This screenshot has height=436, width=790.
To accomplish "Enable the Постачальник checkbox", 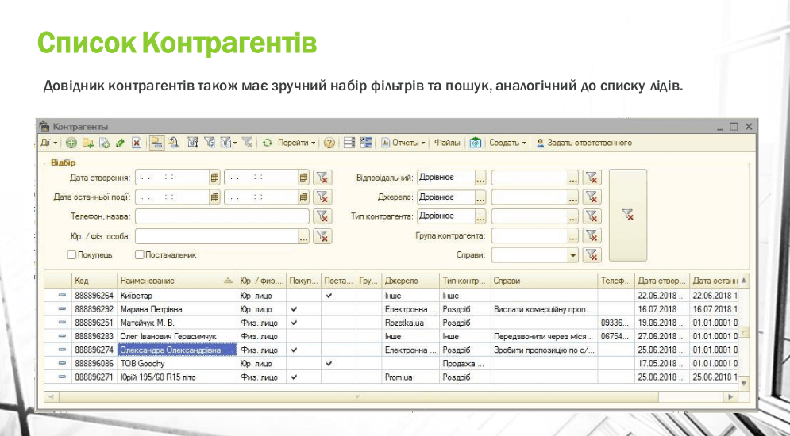I will click(x=139, y=255).
